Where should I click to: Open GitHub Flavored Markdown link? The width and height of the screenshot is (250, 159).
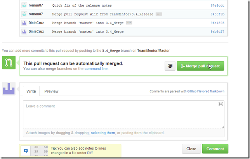pos(206,92)
